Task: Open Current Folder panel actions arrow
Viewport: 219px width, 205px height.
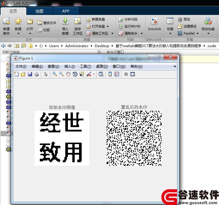Action: (x=99, y=52)
